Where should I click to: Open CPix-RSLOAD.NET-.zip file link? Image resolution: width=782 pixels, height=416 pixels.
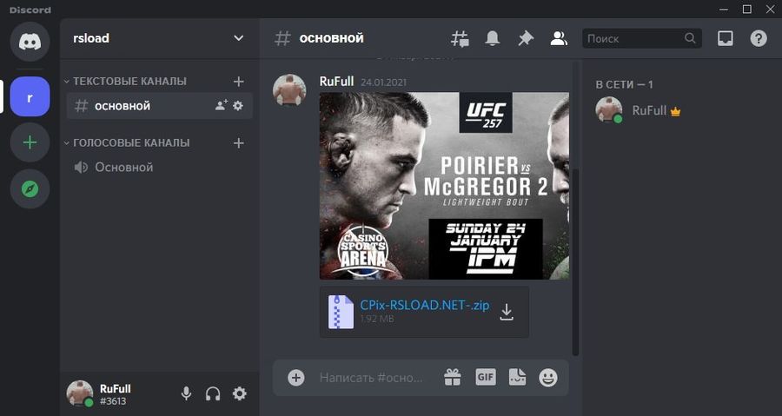click(424, 305)
